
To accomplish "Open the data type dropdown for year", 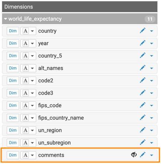I will [x=28, y=43].
